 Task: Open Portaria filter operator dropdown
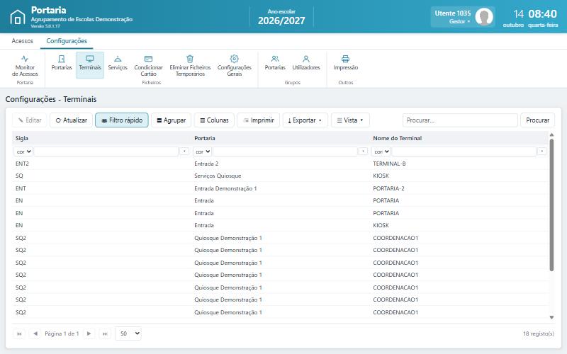[203, 152]
